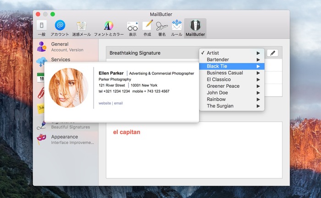Open the 表示 viewing pane
Image resolution: width=321 pixels, height=198 pixels.
pyautogui.click(x=133, y=28)
